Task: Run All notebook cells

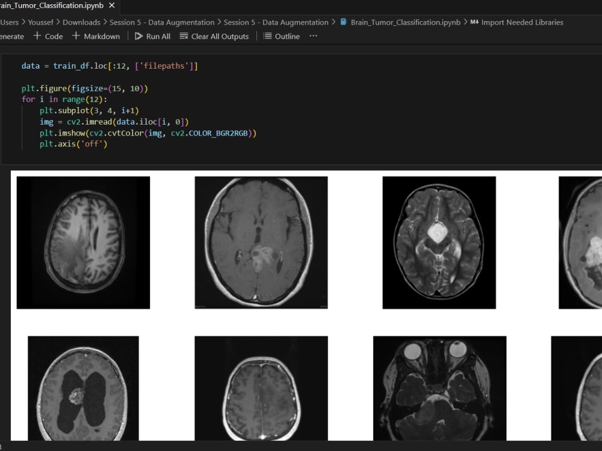Action: [x=152, y=36]
